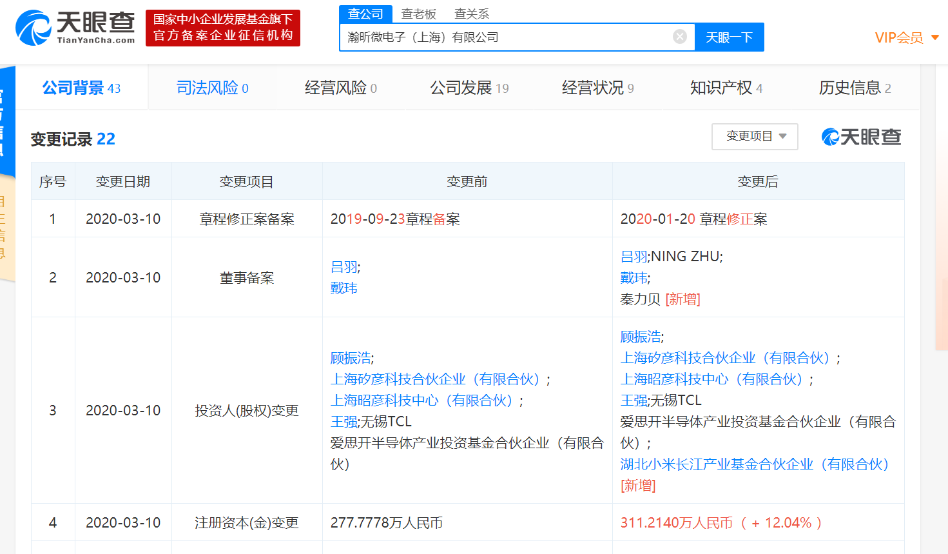
Task: Open 上海矽彦科技合伙企业 link in 变更后 column
Action: coord(728,358)
